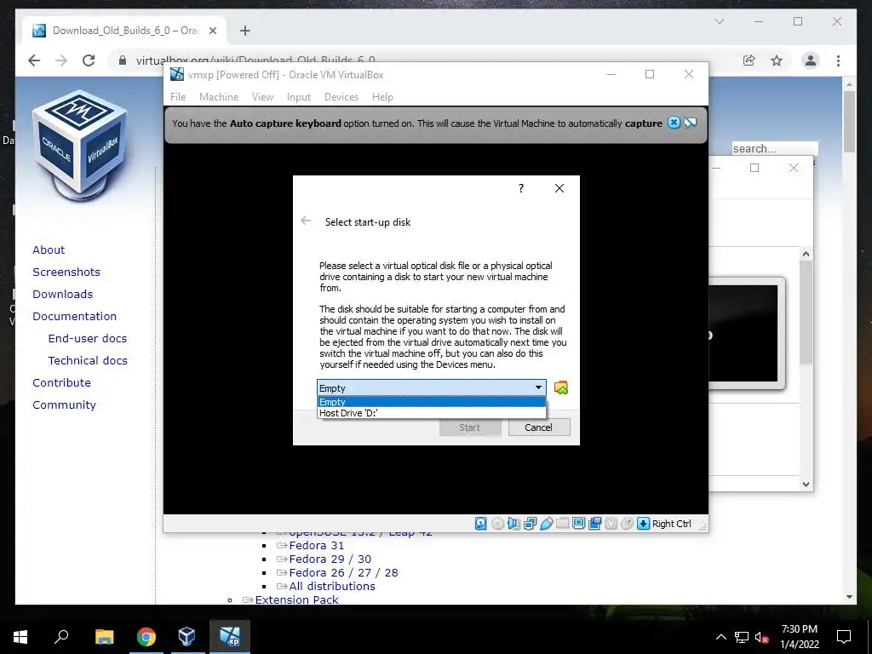Click the USB devices indicator in status bar

click(546, 524)
